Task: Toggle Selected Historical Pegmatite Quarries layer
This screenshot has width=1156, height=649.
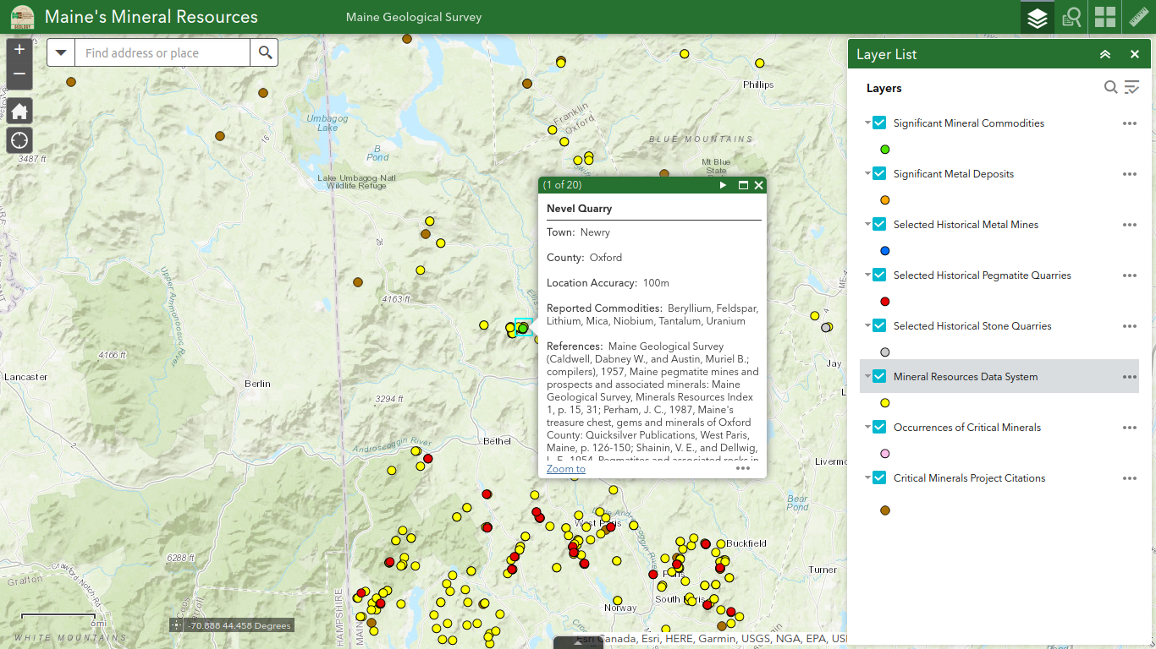Action: pyautogui.click(x=879, y=275)
